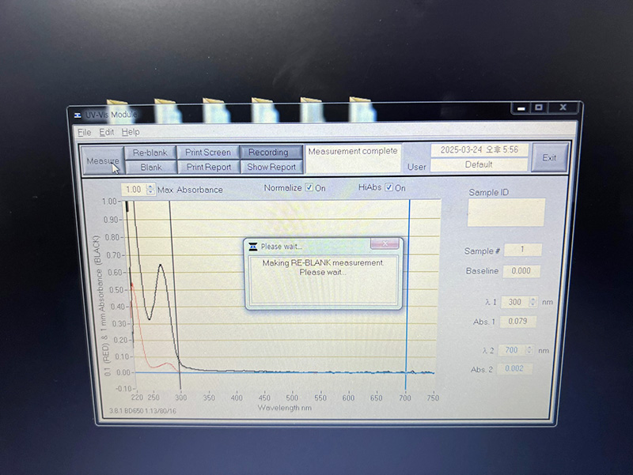Open the last desktop folder icon
This screenshot has width=633, height=475.
click(362, 108)
